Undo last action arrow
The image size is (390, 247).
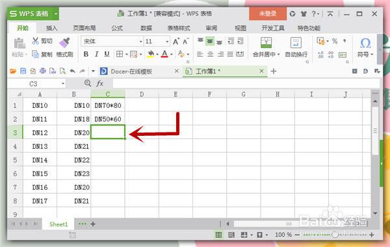click(x=73, y=71)
